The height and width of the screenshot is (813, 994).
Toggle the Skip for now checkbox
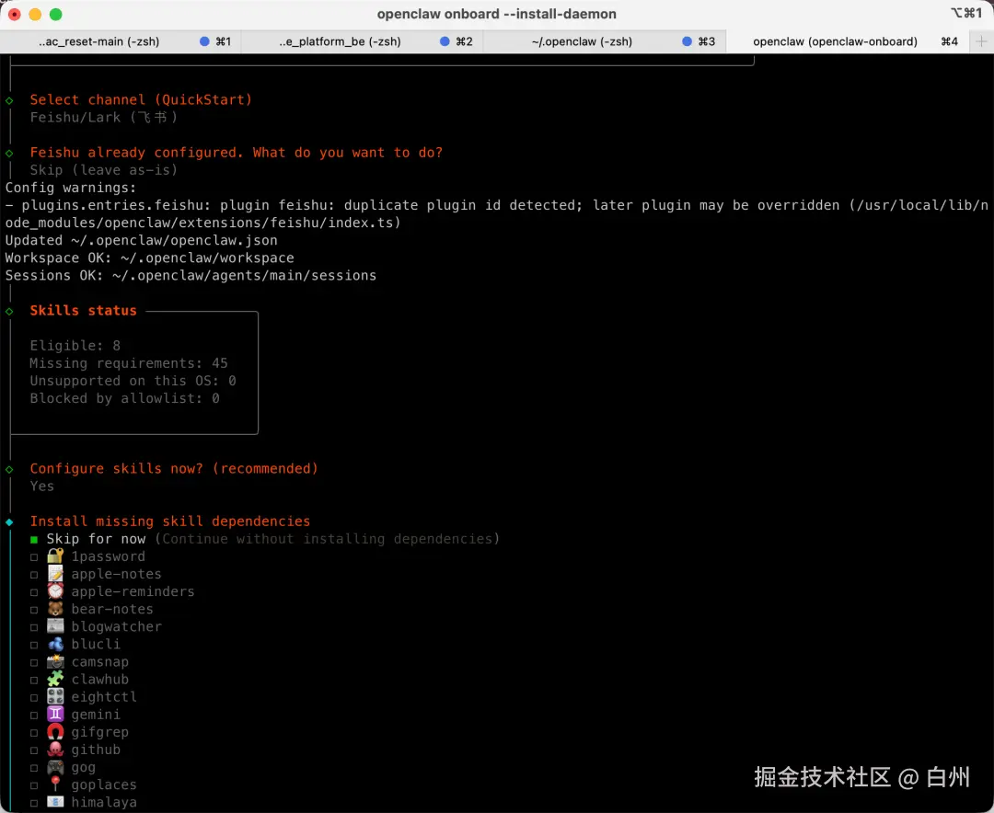coord(34,540)
